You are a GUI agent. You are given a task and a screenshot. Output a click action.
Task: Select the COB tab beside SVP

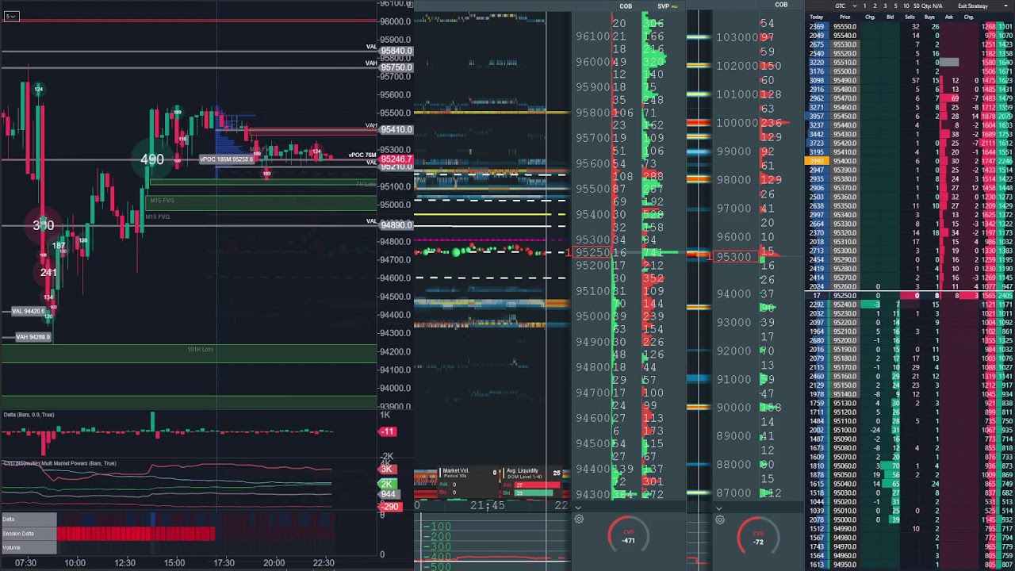(x=626, y=6)
